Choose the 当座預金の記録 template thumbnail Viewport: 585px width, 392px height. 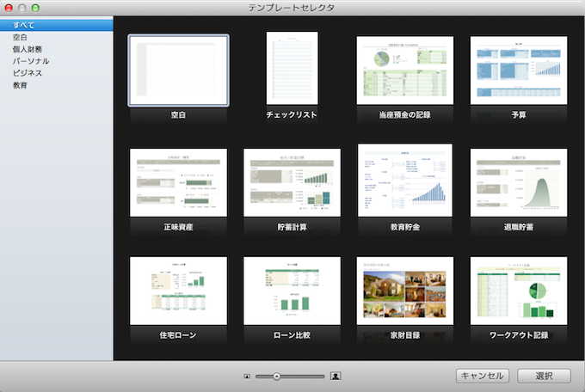[405, 70]
